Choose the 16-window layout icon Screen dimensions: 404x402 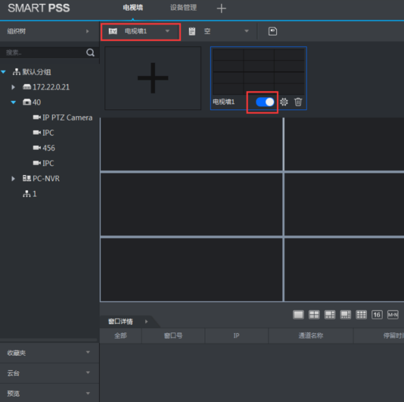[377, 315]
